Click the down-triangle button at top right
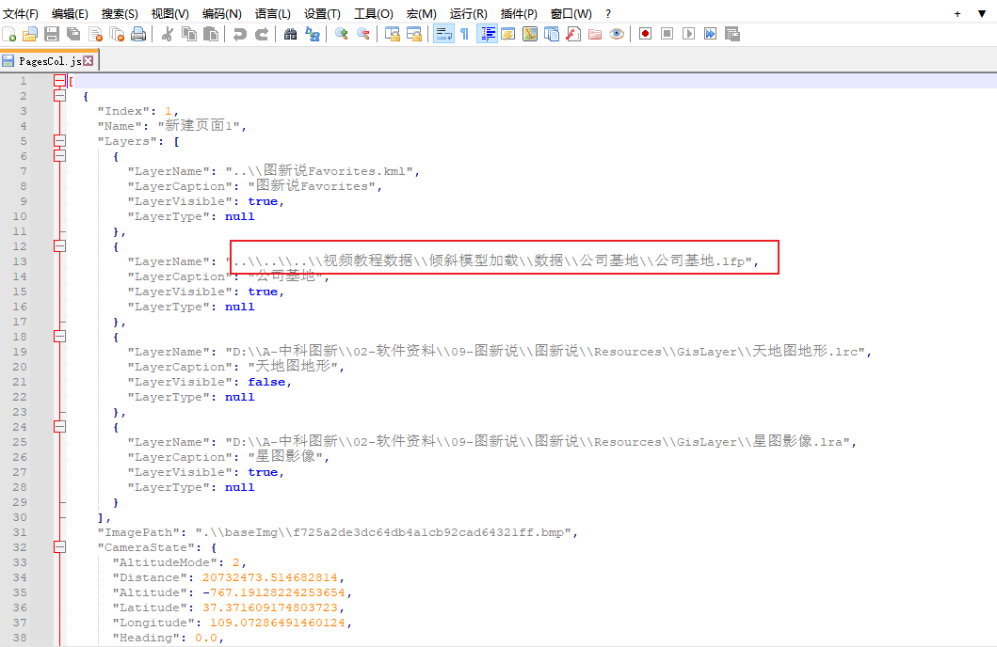This screenshot has width=997, height=647. click(981, 13)
